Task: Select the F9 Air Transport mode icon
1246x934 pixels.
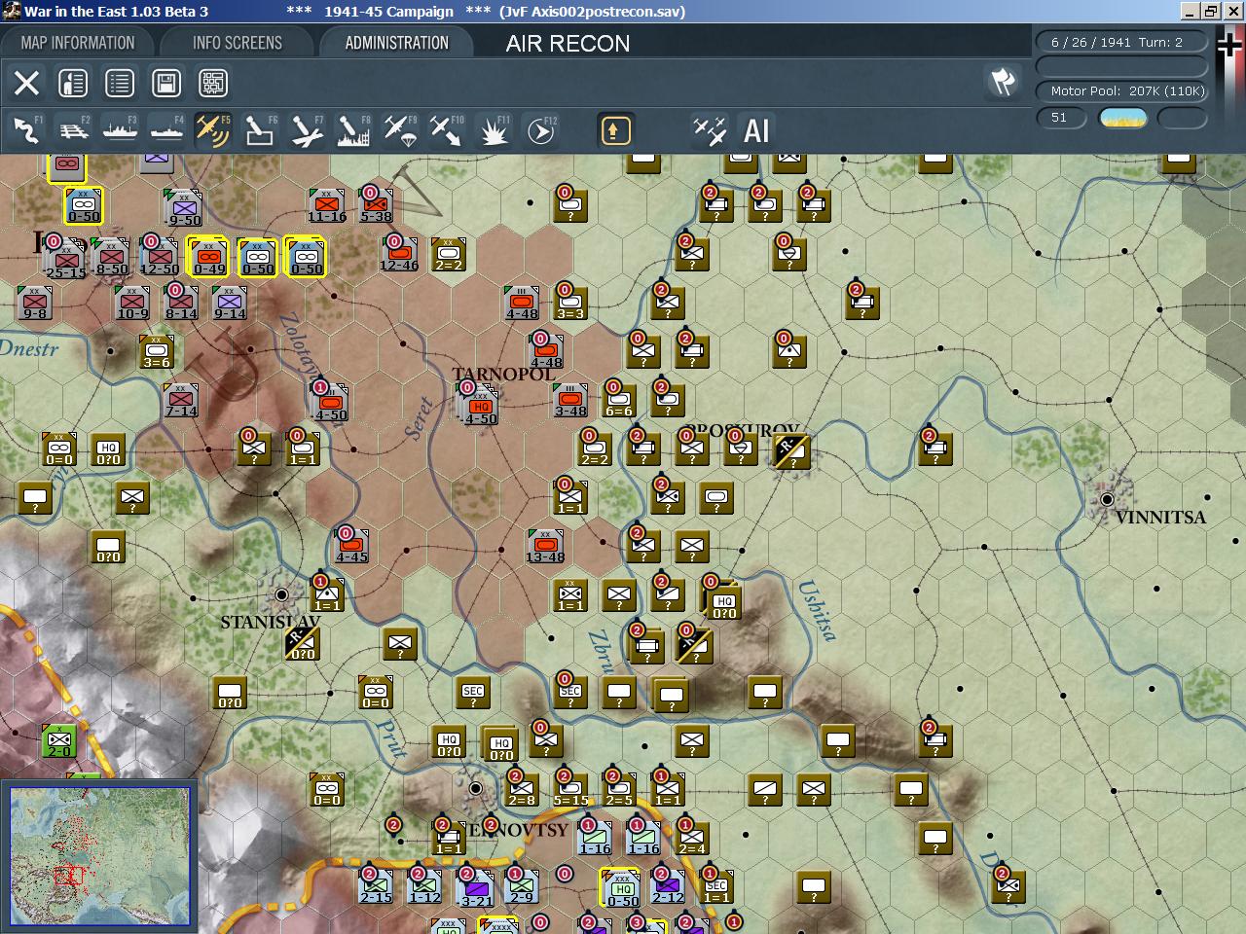Action: coord(400,129)
